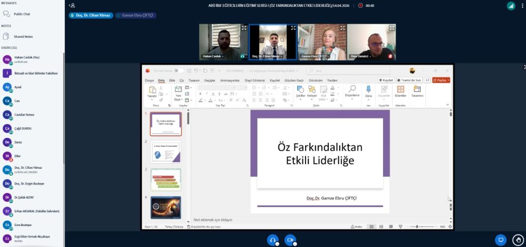Open Shared Notes
526x247 pixels.
[x=22, y=36]
